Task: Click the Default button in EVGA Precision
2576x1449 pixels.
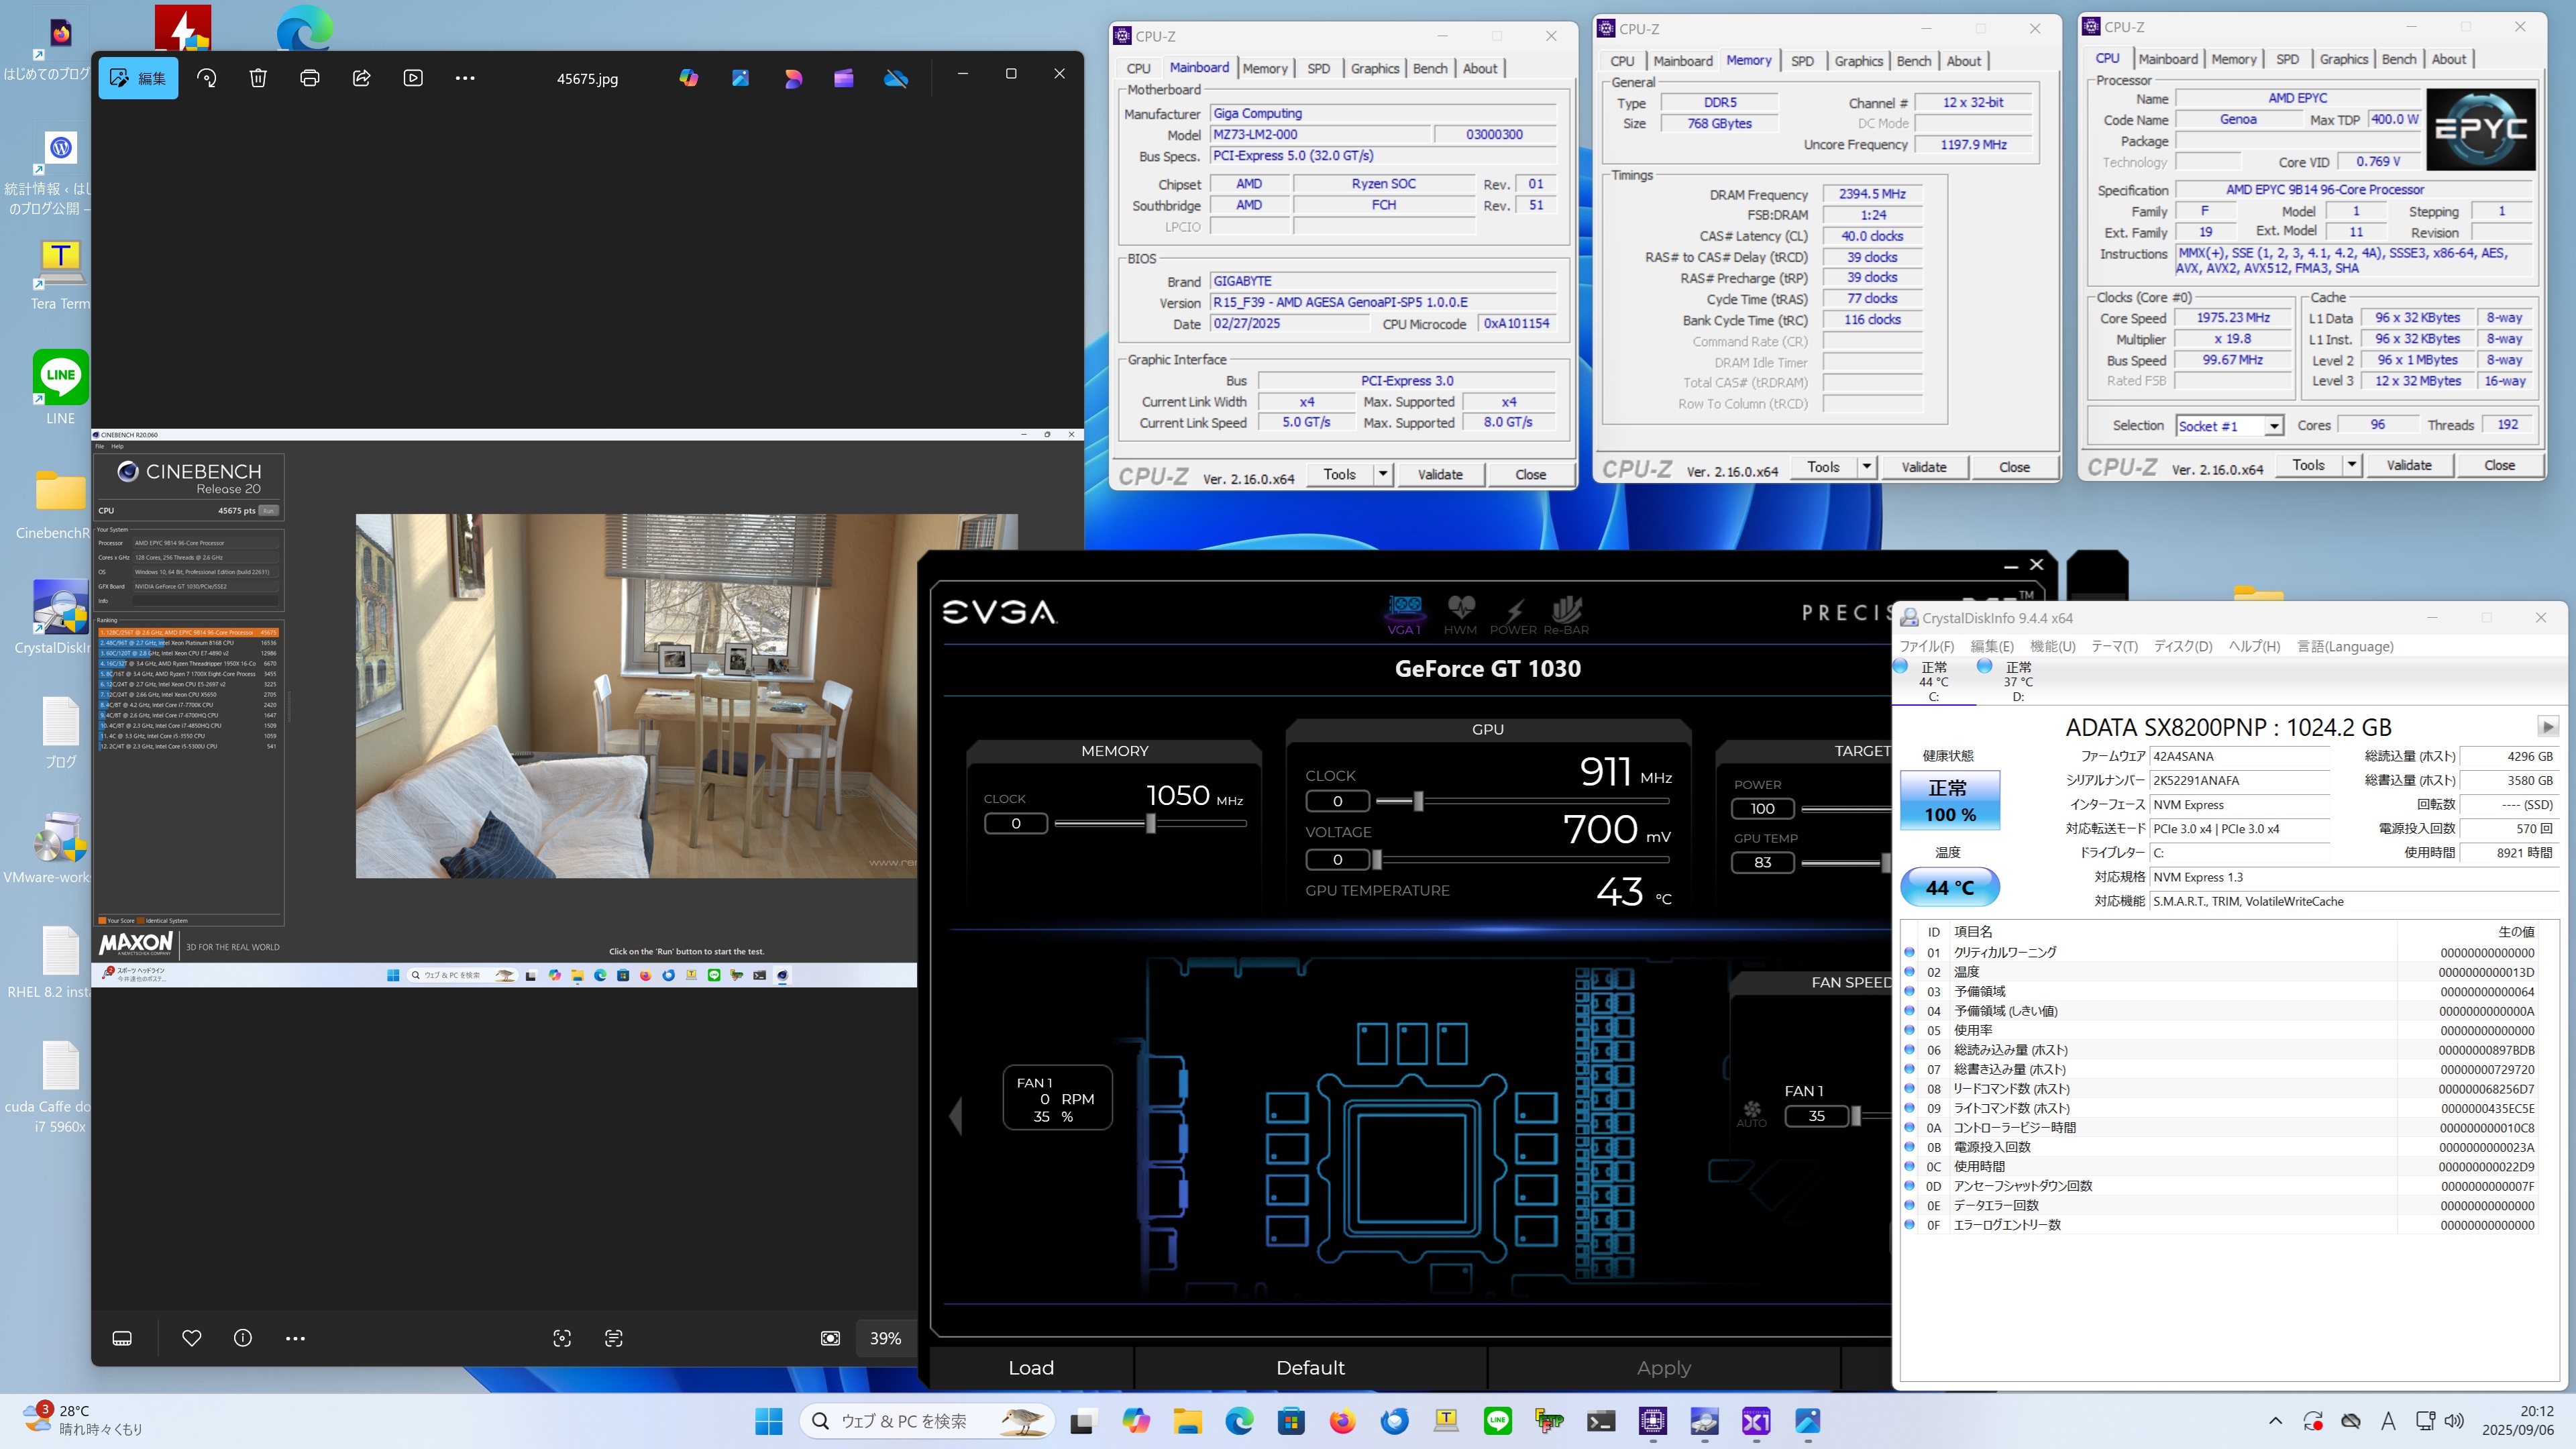Action: coord(1310,1367)
